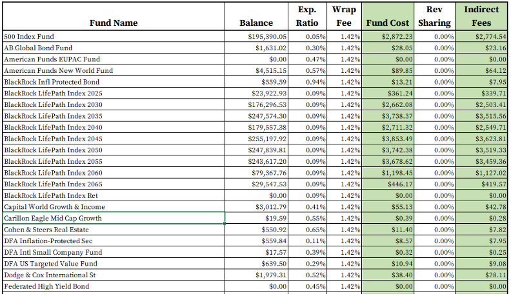Click the Rev Sharing column header
Image resolution: width=511 pixels, height=296 pixels.
[x=434, y=17]
